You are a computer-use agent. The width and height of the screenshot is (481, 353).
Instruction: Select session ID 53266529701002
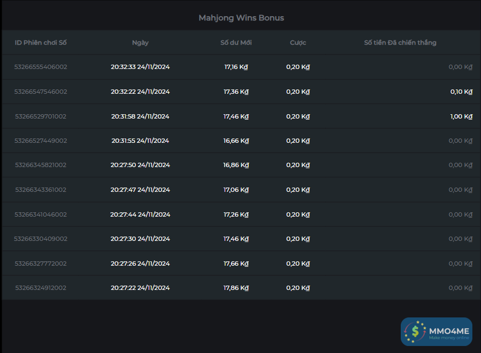41,116
